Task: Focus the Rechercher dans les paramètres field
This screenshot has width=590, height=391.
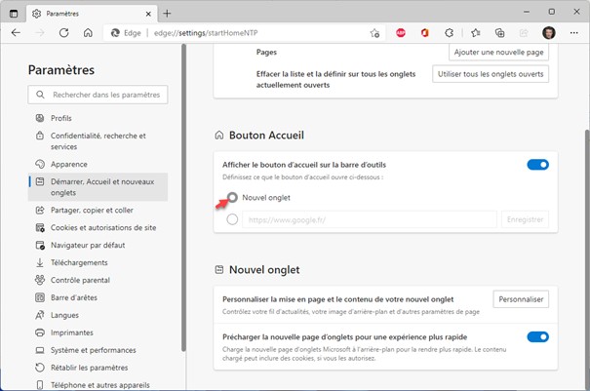Action: pos(98,95)
